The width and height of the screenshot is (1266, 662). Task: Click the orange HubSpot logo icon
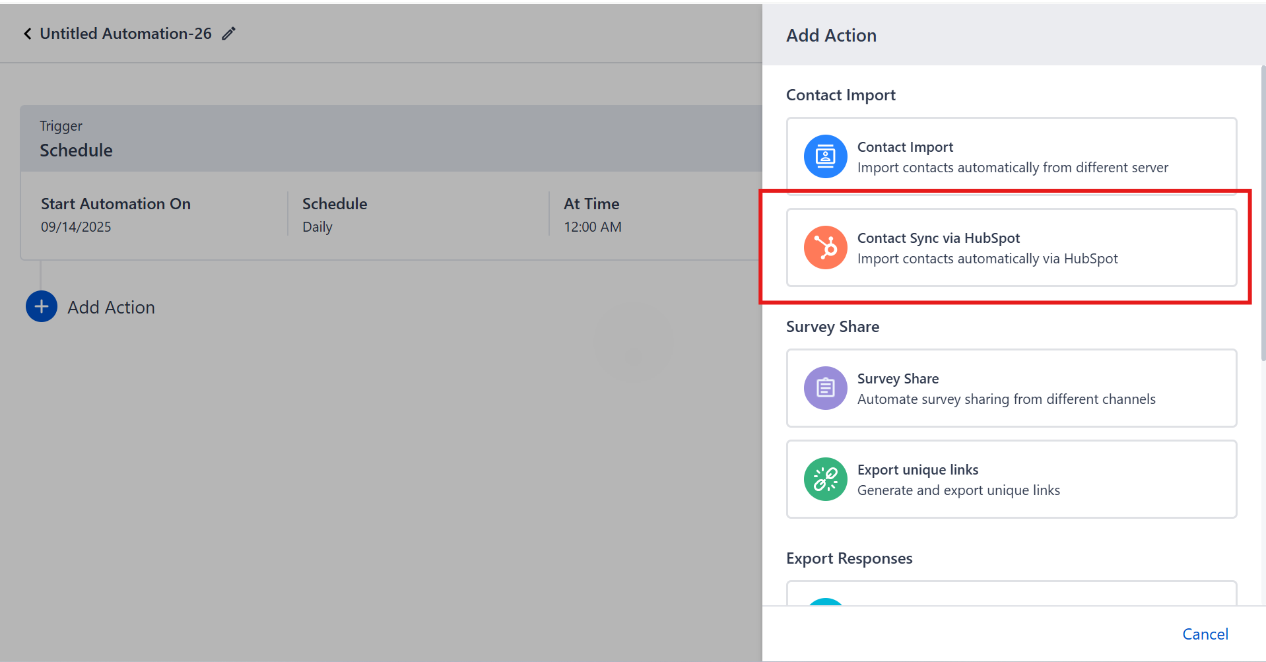coord(824,248)
